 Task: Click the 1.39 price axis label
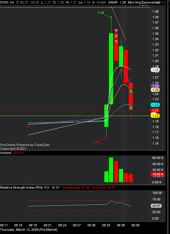155,11
